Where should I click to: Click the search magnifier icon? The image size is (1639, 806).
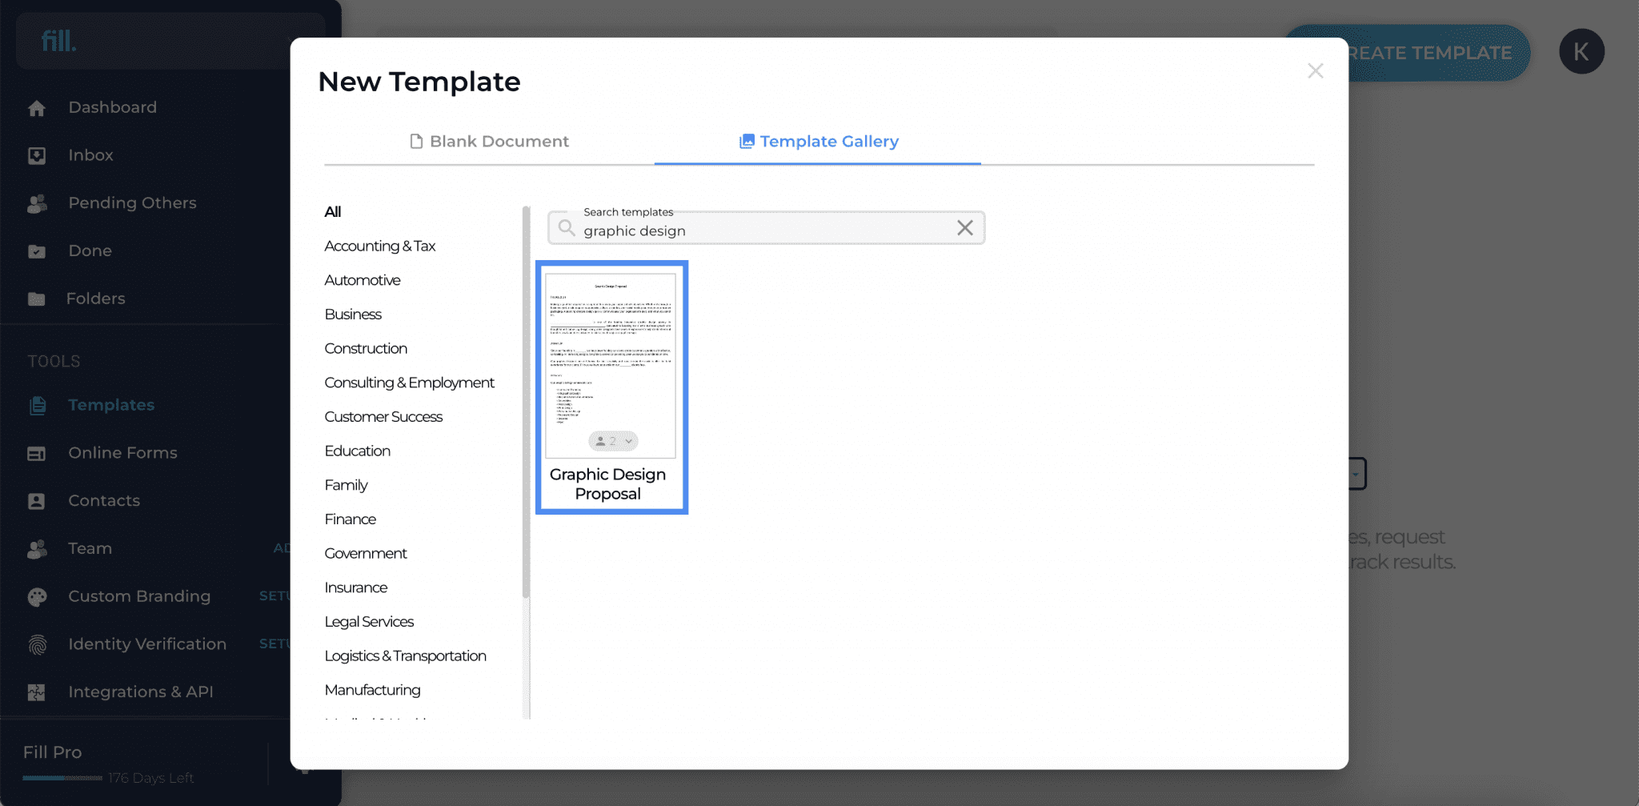[x=567, y=228]
